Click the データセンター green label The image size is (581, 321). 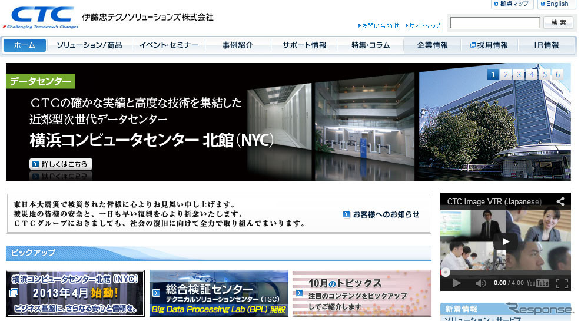[x=41, y=81]
